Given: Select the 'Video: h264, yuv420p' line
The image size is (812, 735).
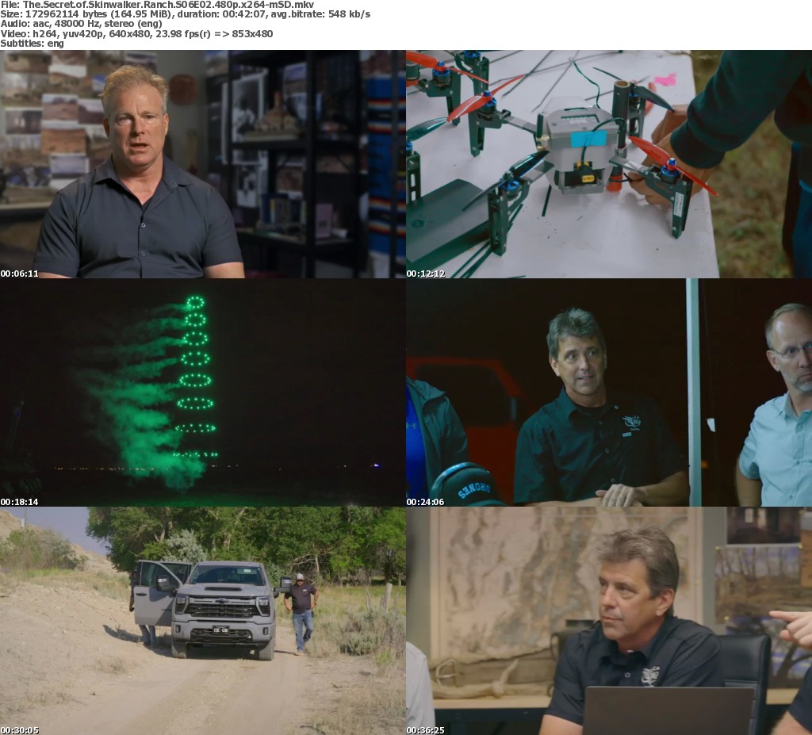Looking at the screenshot, I should click(x=136, y=33).
